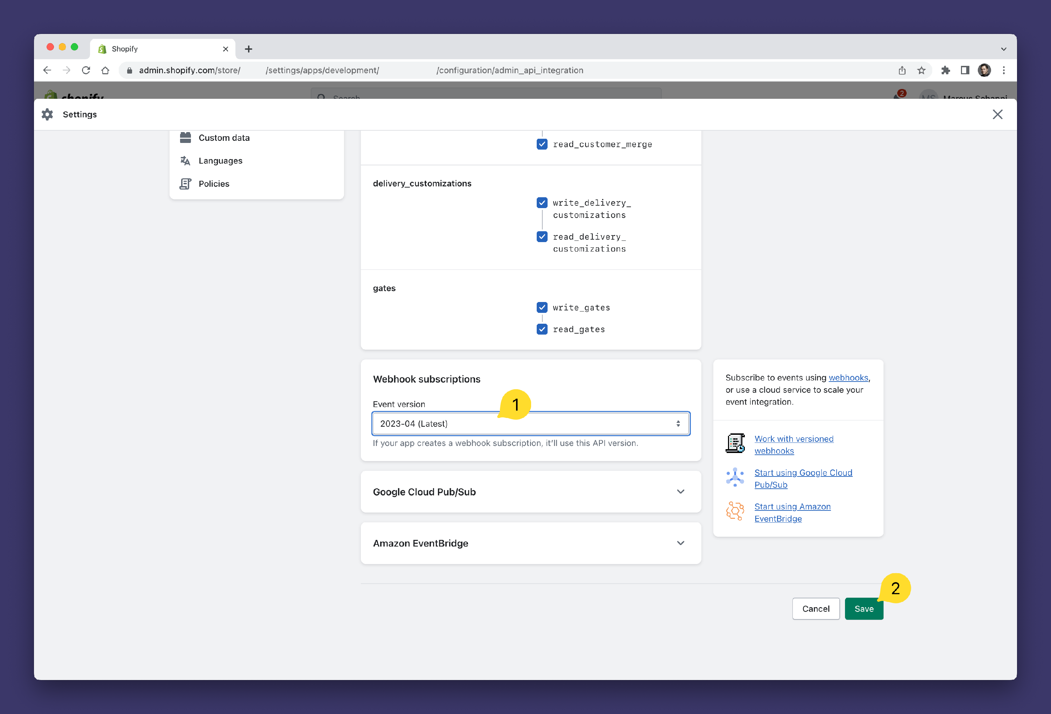Expand the Google Cloud Pub/Sub section
Screen dimensions: 1051x714
(680, 492)
